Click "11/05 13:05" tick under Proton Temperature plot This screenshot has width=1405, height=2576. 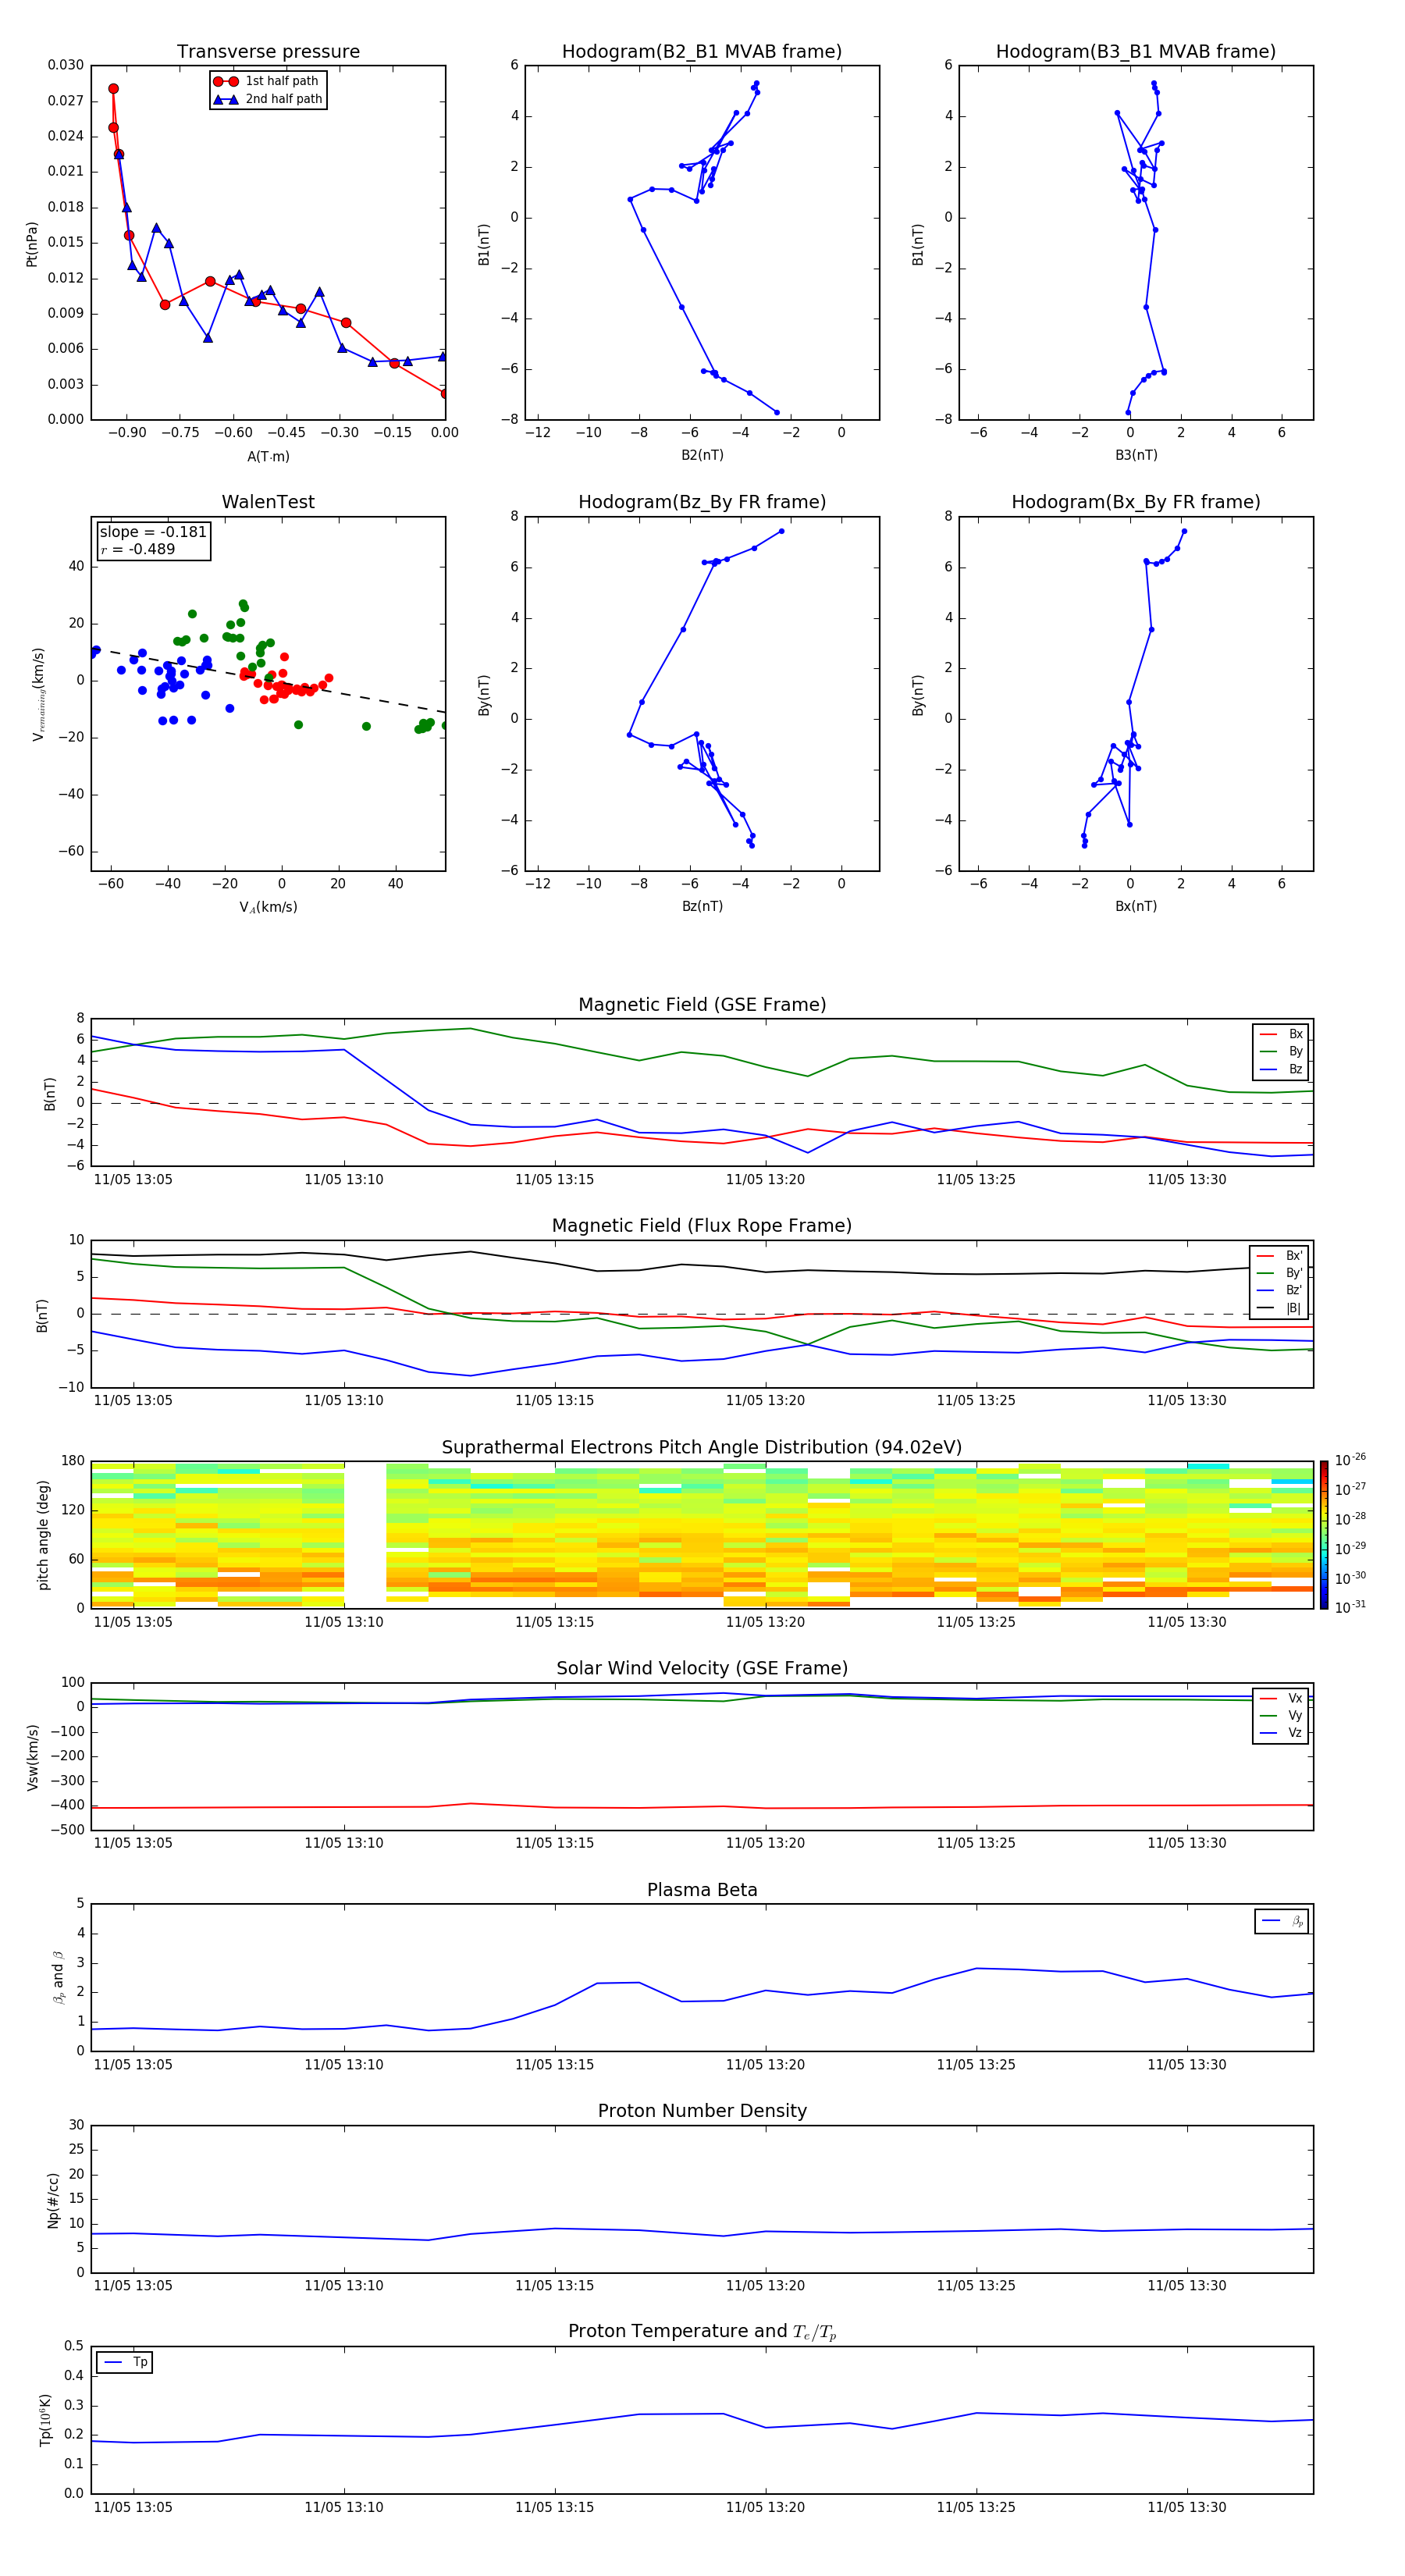(x=133, y=2507)
